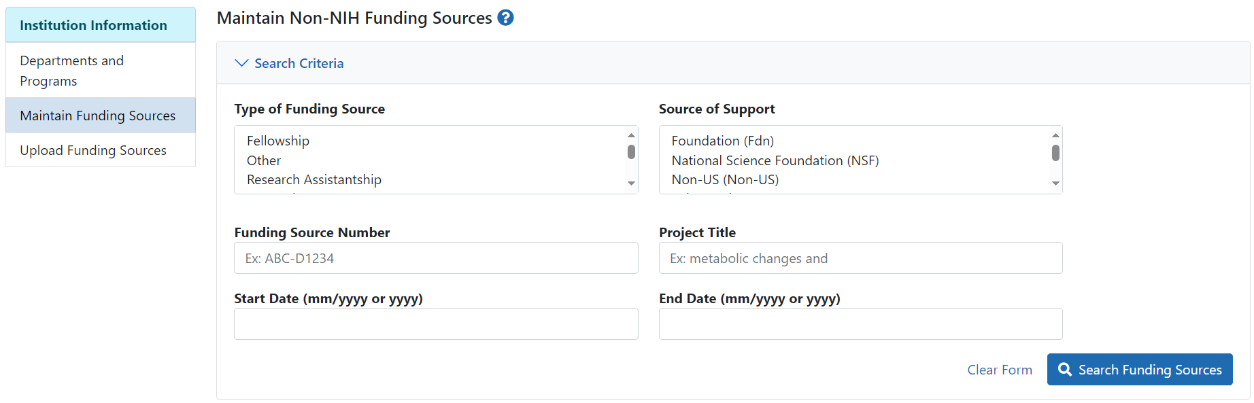Click the Type of Funding Source list up arrow
The width and height of the screenshot is (1254, 403).
click(631, 135)
